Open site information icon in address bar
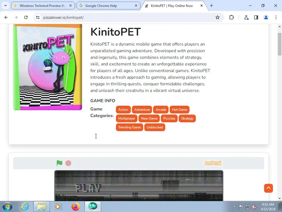This screenshot has width=282, height=212. point(37,17)
